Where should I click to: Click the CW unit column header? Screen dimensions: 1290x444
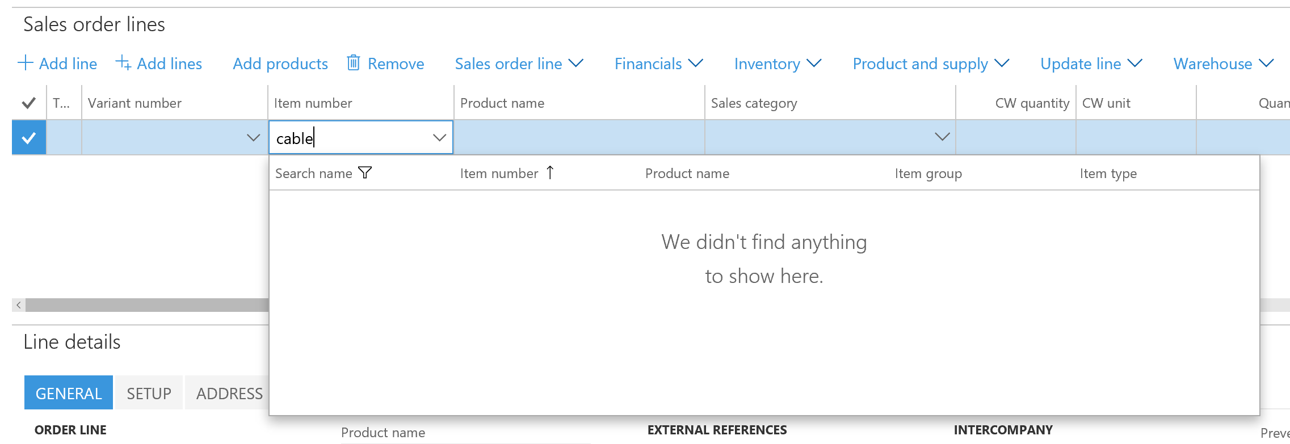pyautogui.click(x=1136, y=103)
